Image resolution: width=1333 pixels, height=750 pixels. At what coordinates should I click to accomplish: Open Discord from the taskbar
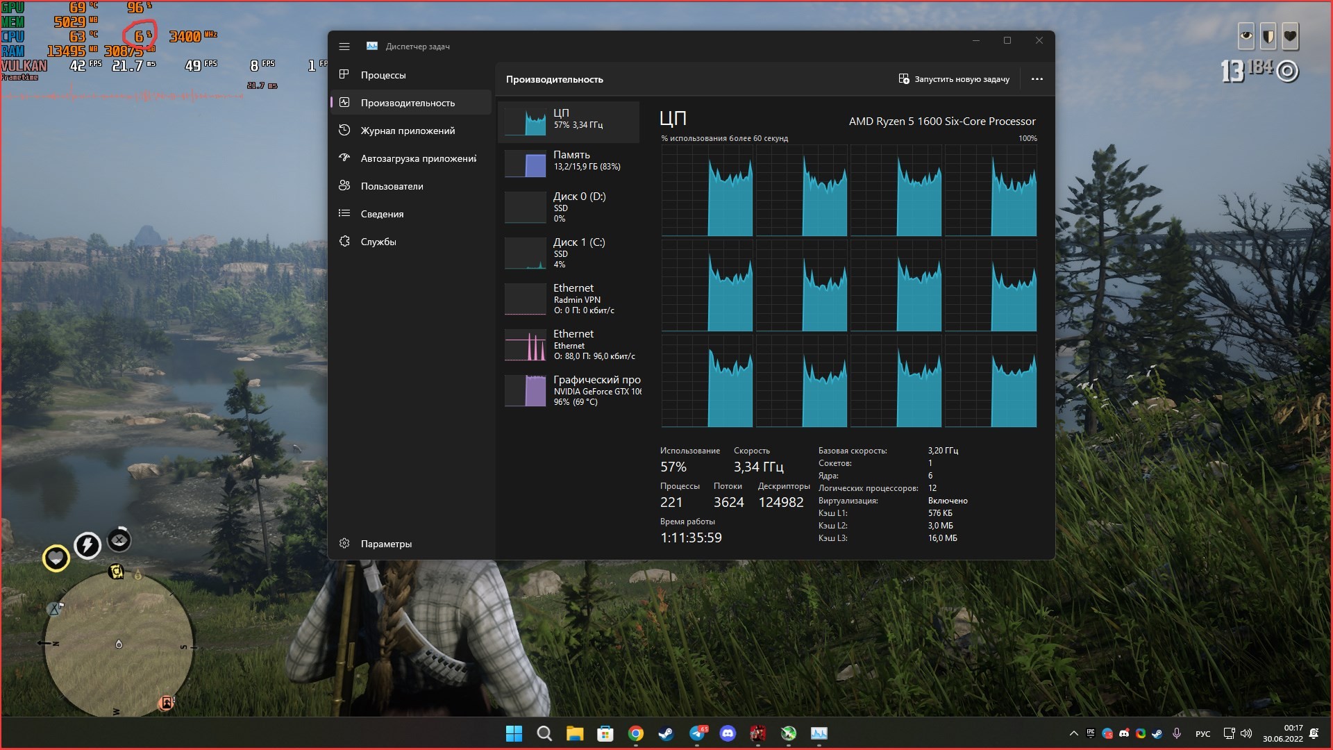coord(728,733)
